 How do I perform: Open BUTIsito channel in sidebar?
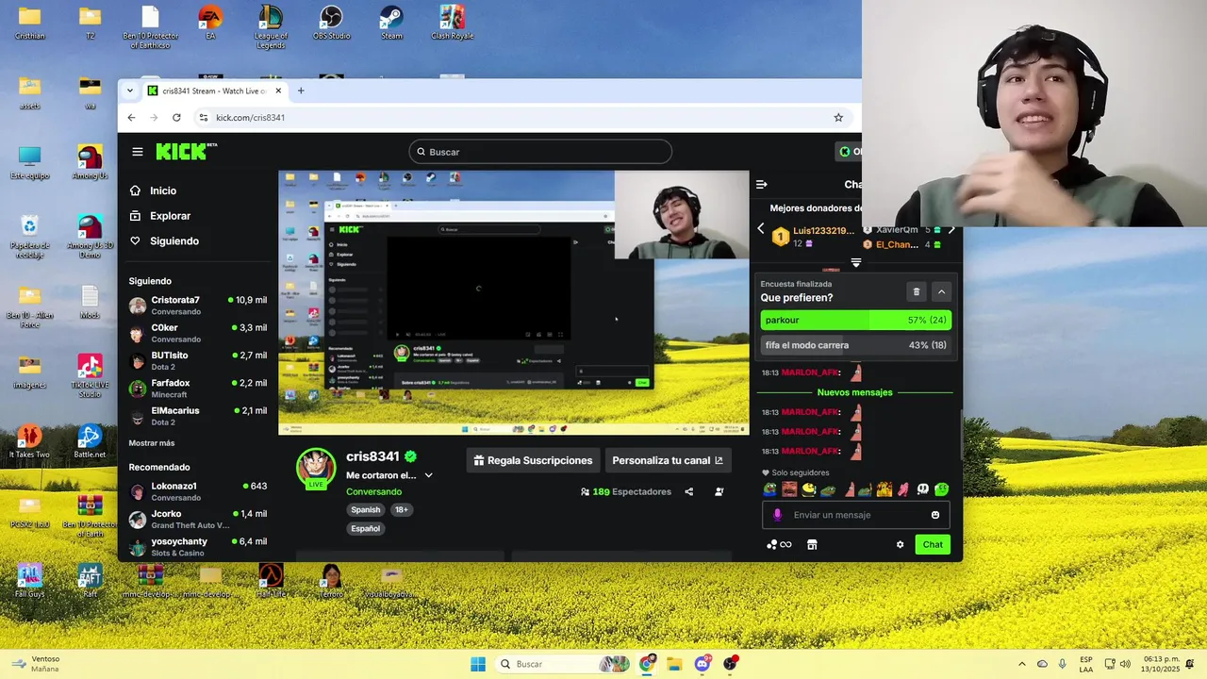tap(198, 360)
